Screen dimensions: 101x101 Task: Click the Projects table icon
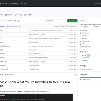pyautogui.click(x=6, y=15)
